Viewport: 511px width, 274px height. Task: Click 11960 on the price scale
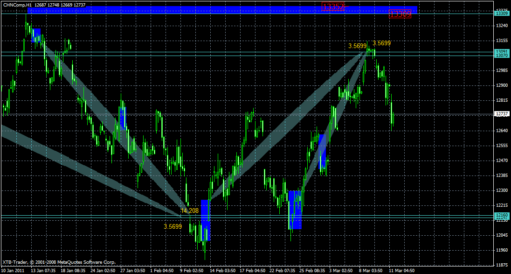point(501,251)
